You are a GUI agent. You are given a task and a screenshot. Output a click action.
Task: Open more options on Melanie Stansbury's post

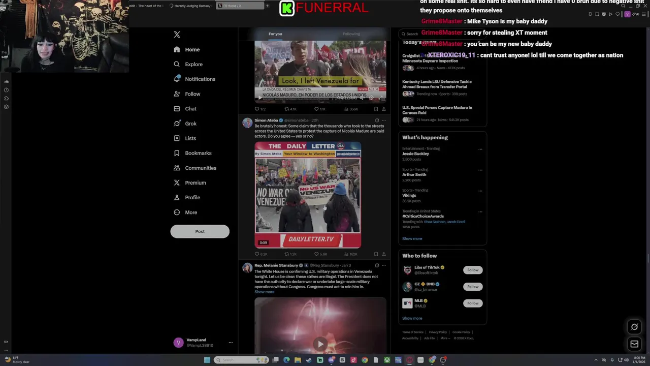(x=383, y=265)
